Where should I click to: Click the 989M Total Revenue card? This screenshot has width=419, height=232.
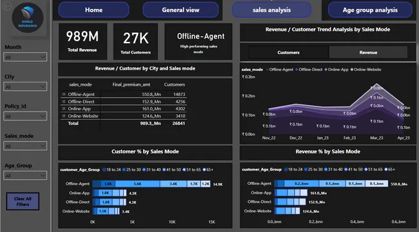click(x=83, y=41)
